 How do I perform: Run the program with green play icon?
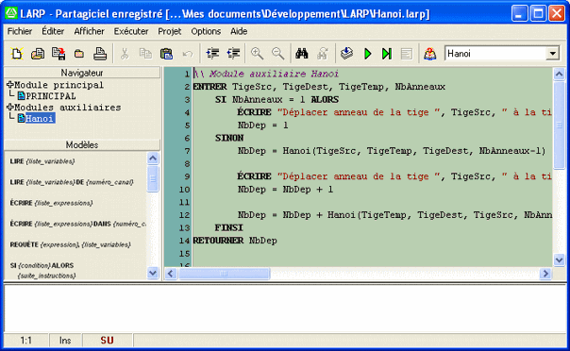coord(367,54)
